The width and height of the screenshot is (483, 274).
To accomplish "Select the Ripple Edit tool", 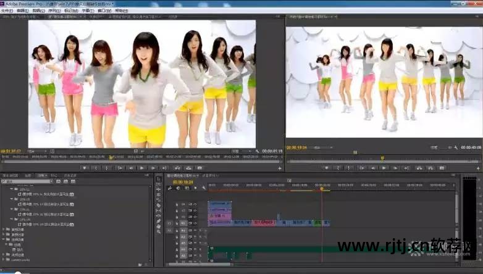I will pos(159,189).
